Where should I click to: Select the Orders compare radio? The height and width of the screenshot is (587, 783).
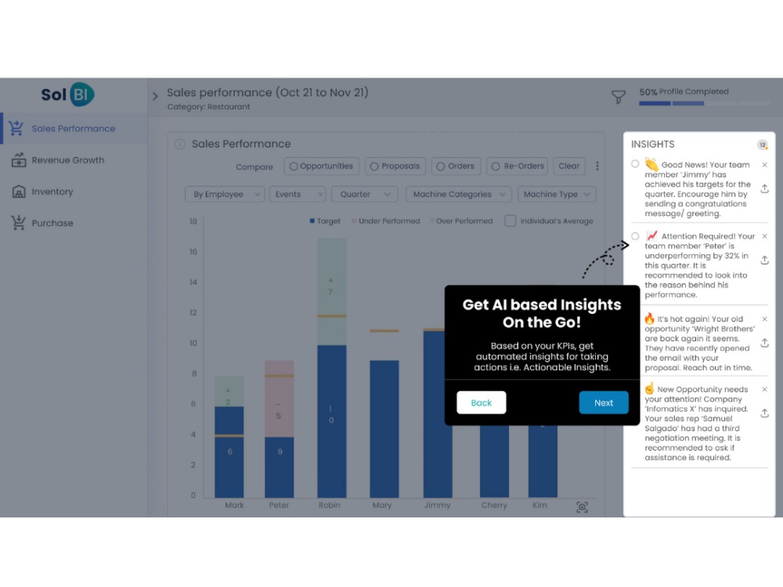pos(440,166)
